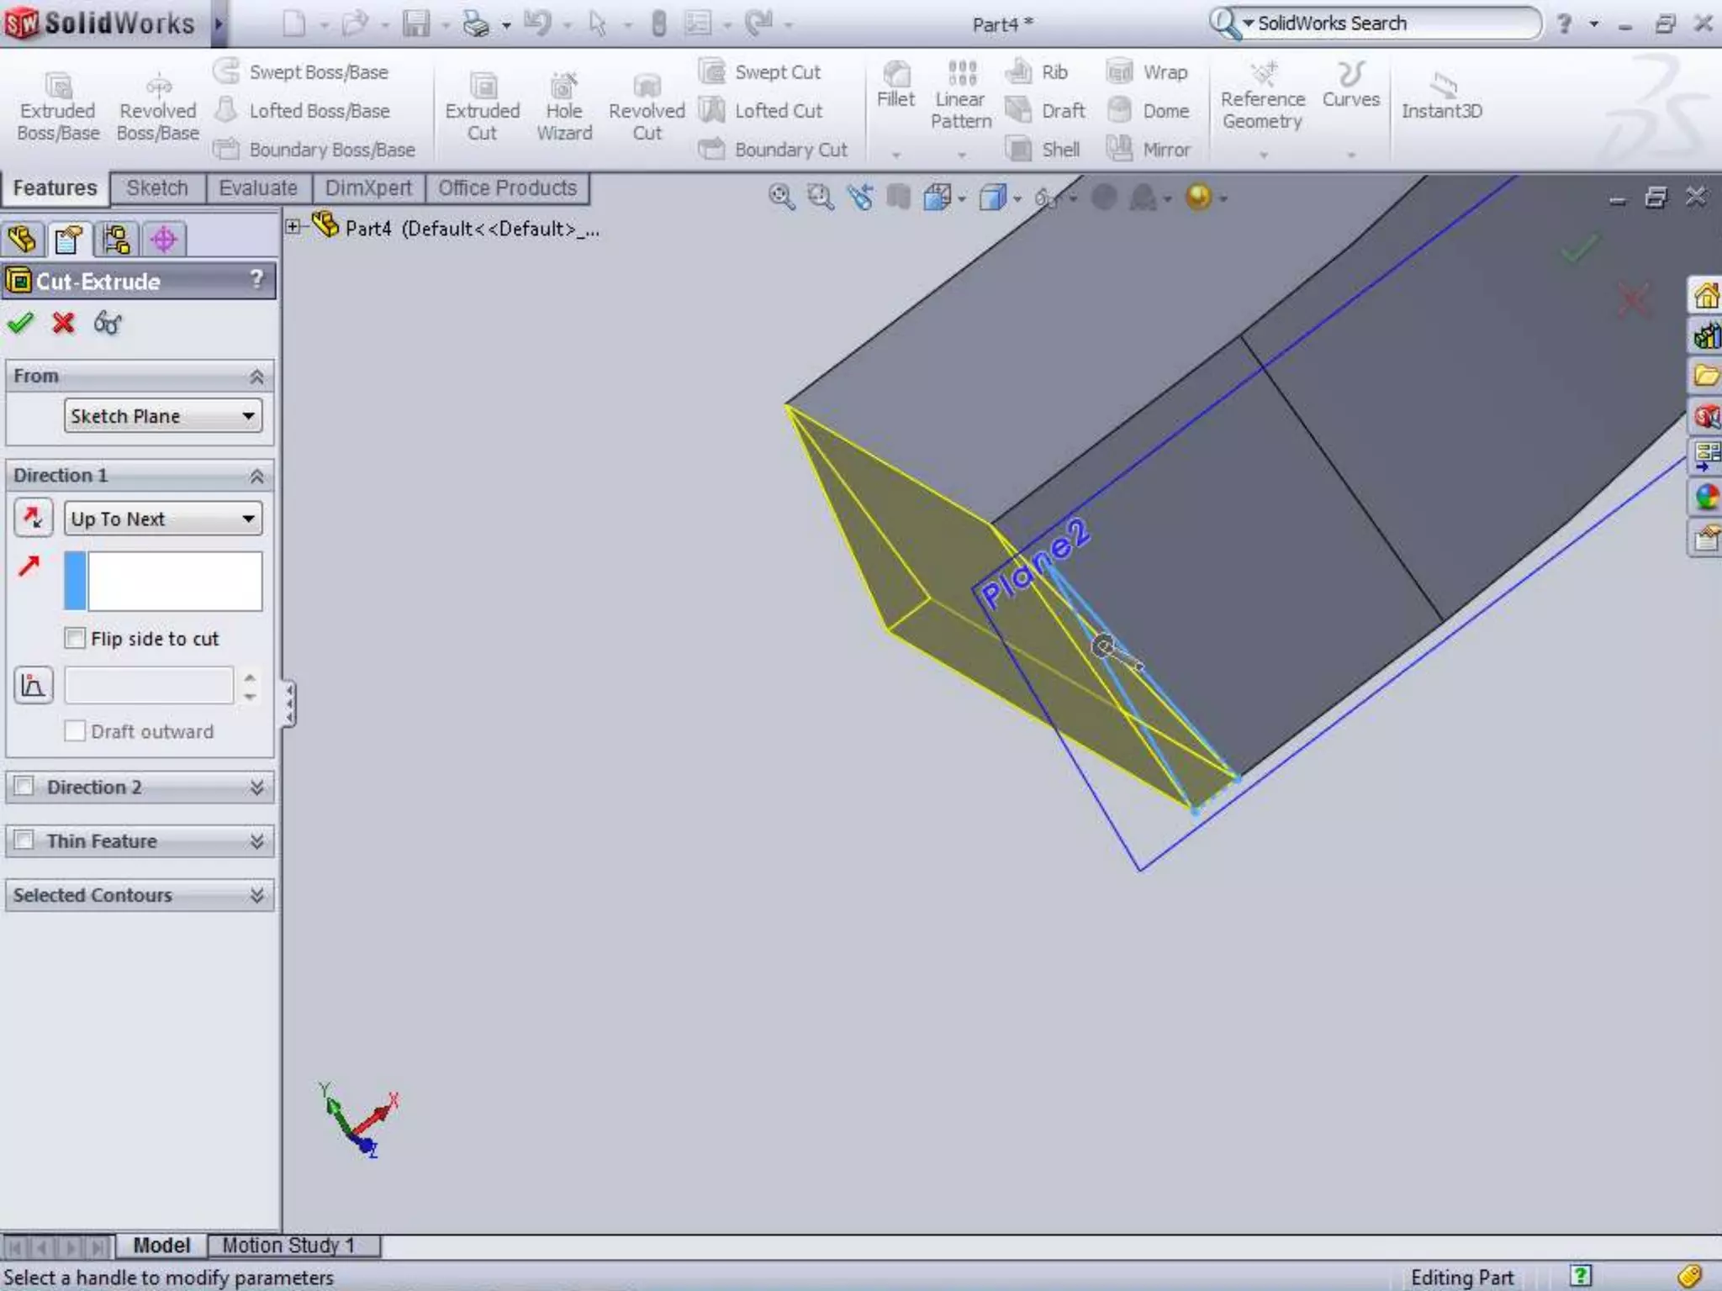Click the SolidWorks Search input field
Viewport: 1722px width, 1291px height.
[1387, 24]
